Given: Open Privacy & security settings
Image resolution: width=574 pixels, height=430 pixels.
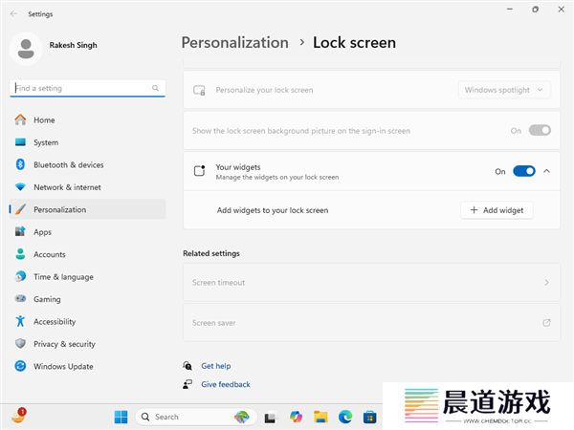Looking at the screenshot, I should coord(88,343).
